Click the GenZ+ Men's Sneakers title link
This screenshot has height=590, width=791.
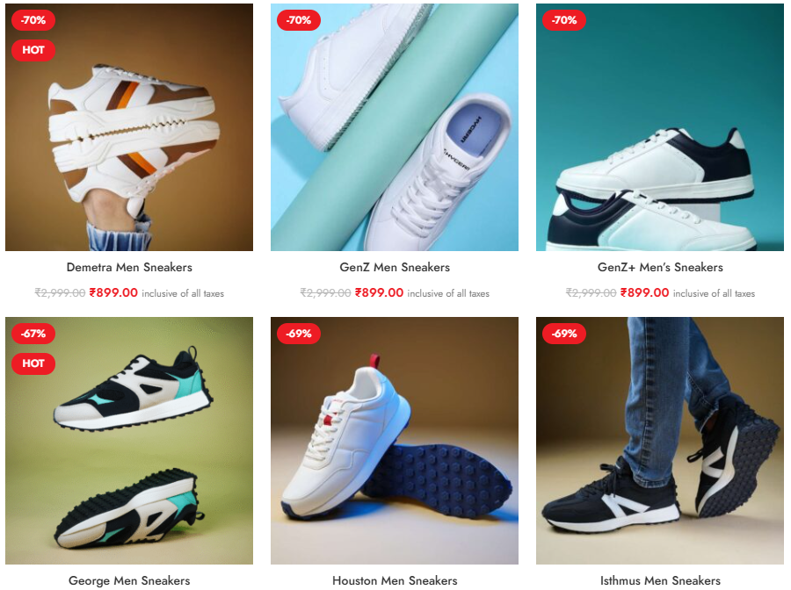click(x=660, y=267)
